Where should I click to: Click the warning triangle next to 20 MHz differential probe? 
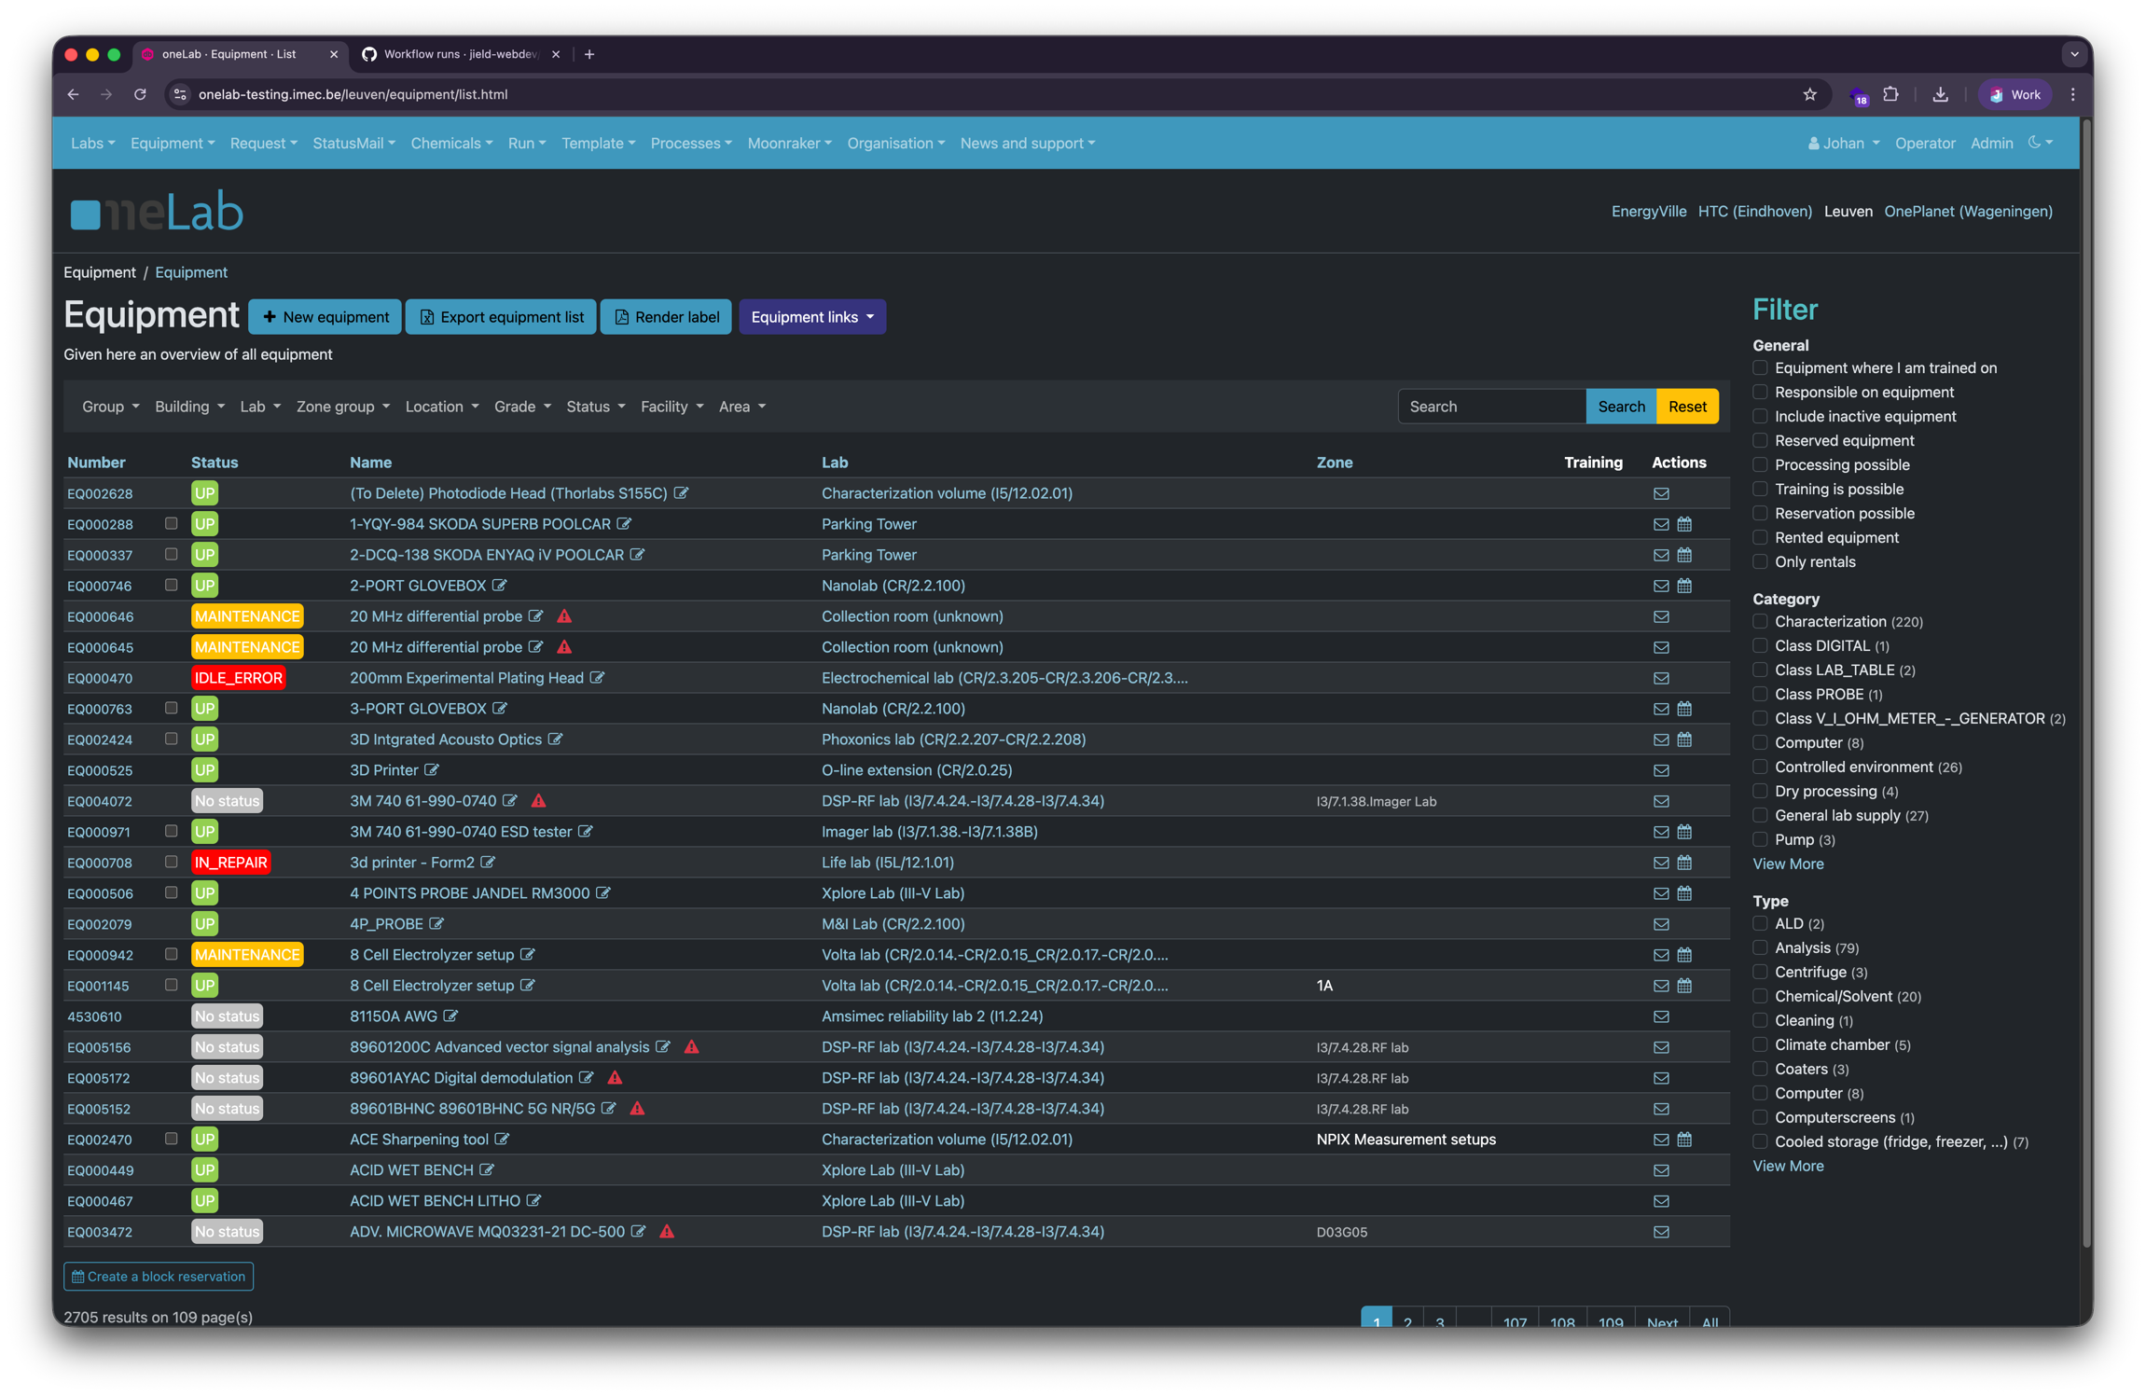(564, 615)
